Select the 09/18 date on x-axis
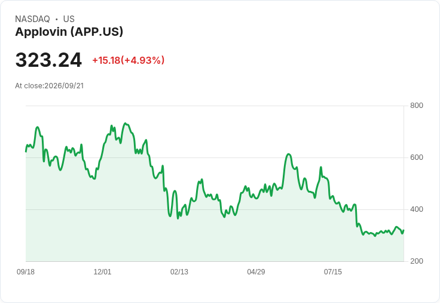The height and width of the screenshot is (303, 440). coord(26,271)
